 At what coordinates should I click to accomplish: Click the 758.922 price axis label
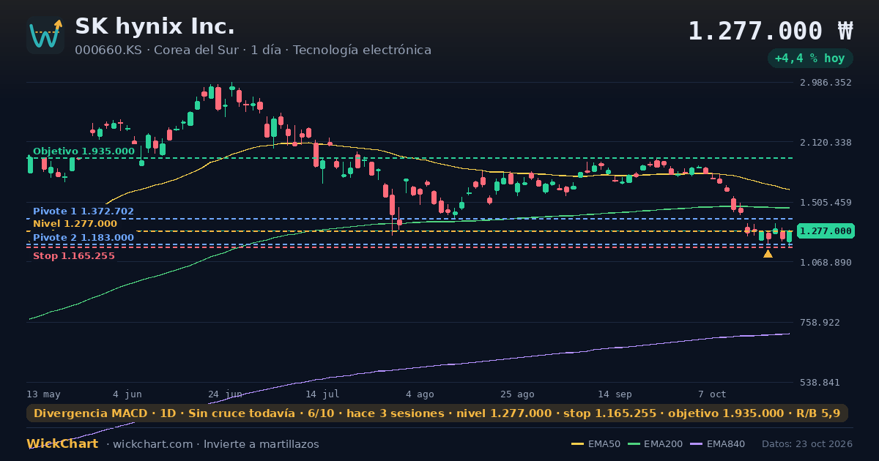click(820, 323)
